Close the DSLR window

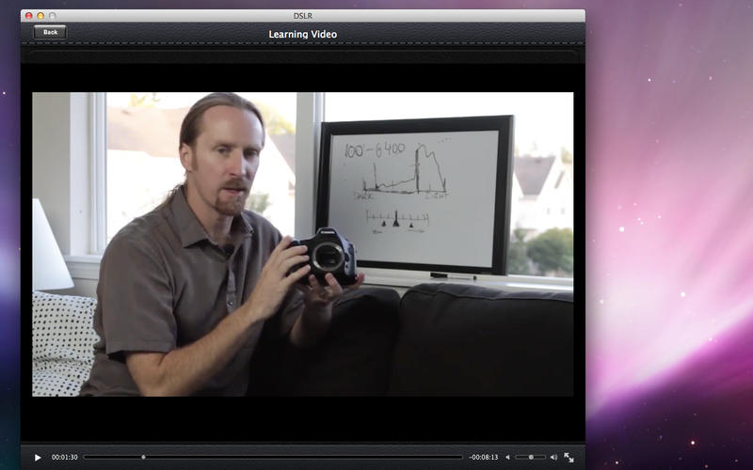tap(29, 16)
